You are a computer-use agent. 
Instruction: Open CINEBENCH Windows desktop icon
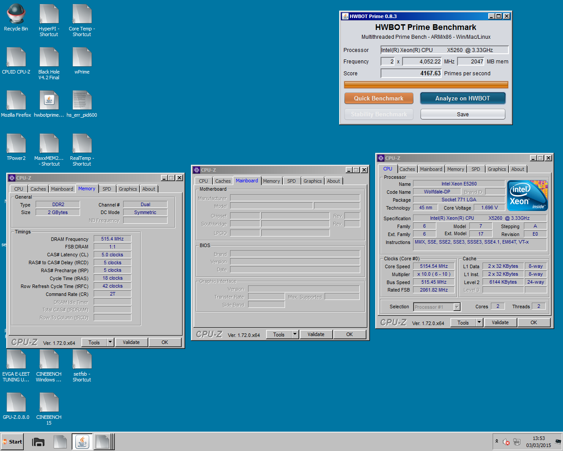(49, 366)
